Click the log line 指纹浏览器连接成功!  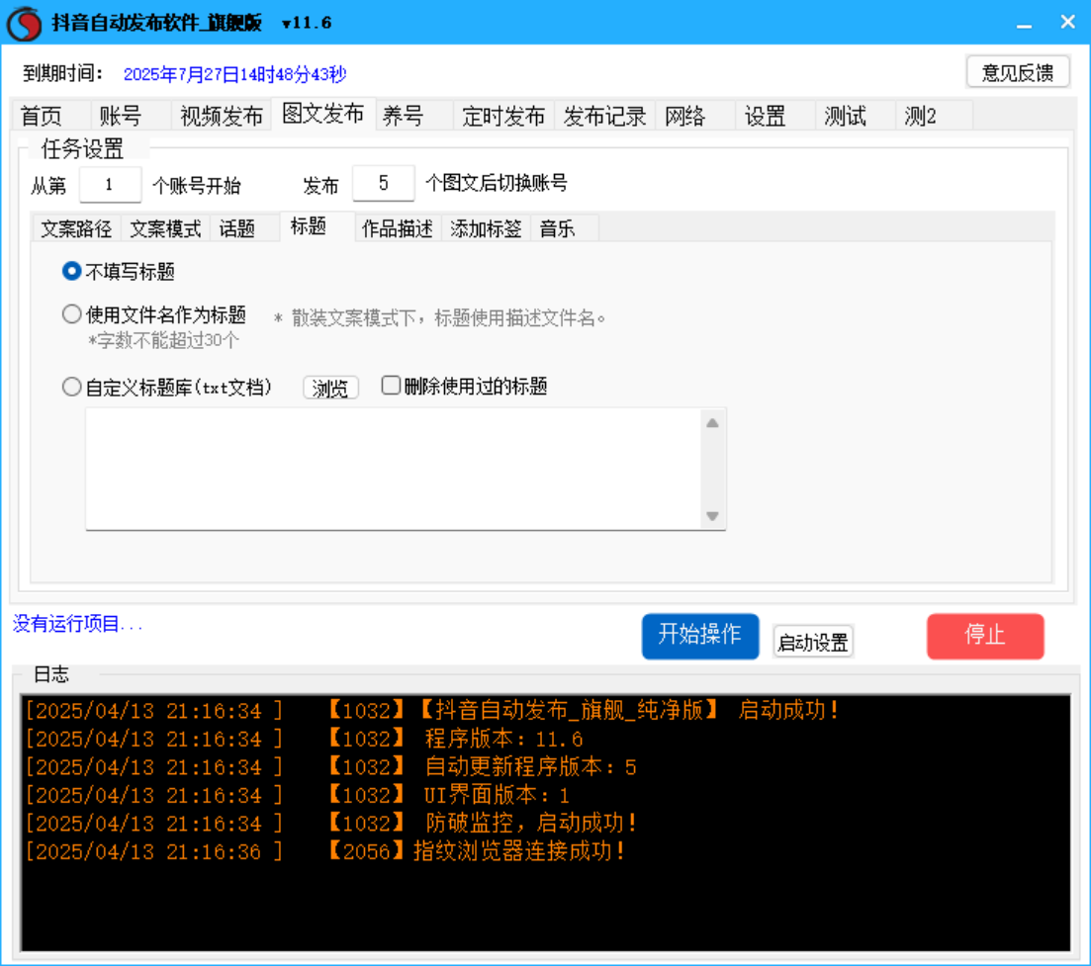(x=325, y=850)
